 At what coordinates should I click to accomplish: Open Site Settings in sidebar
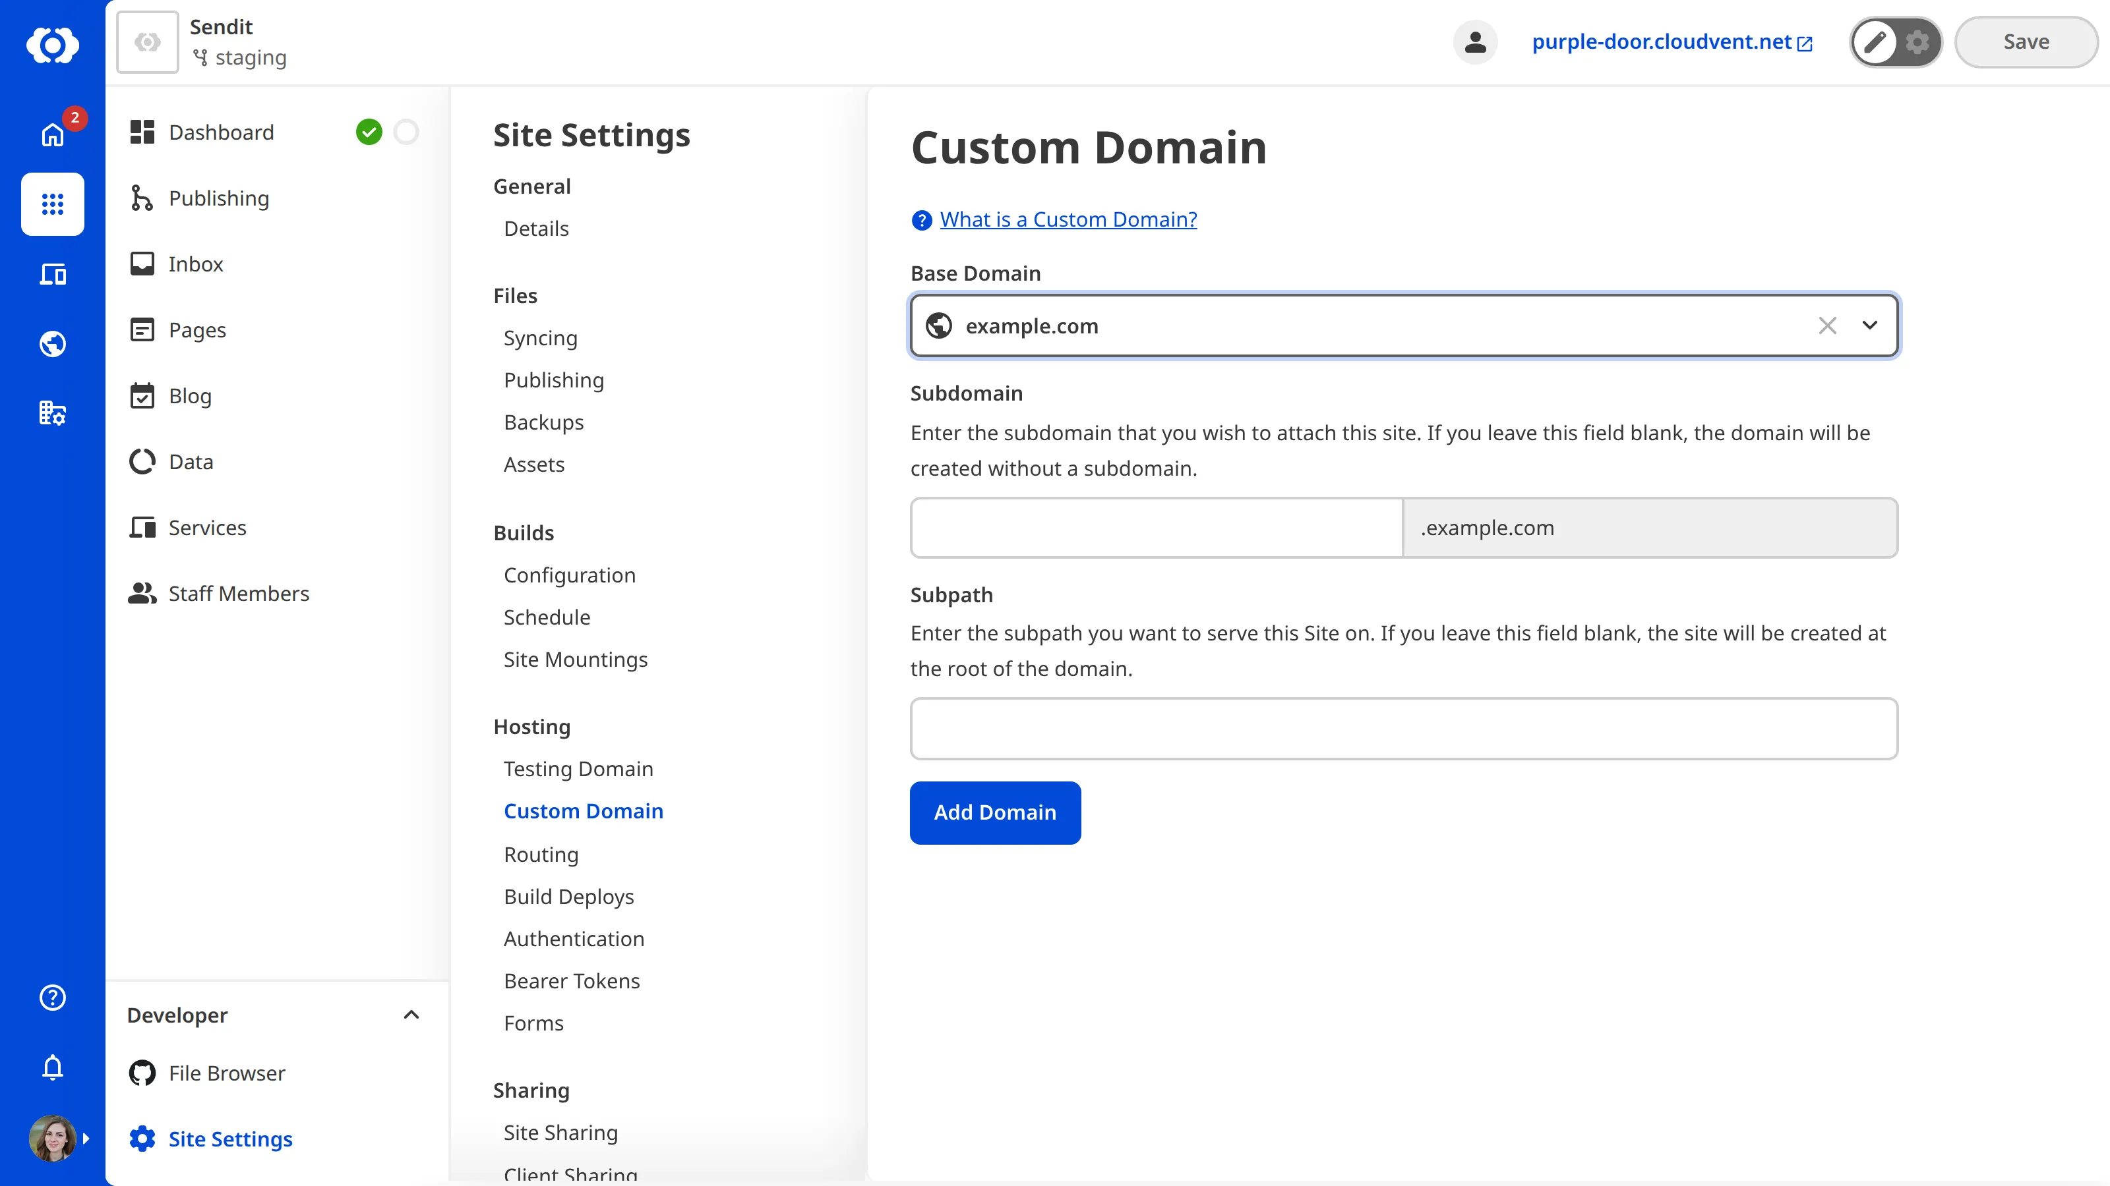click(x=230, y=1139)
